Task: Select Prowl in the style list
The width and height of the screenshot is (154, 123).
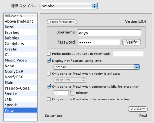Action: pyautogui.click(x=20, y=110)
